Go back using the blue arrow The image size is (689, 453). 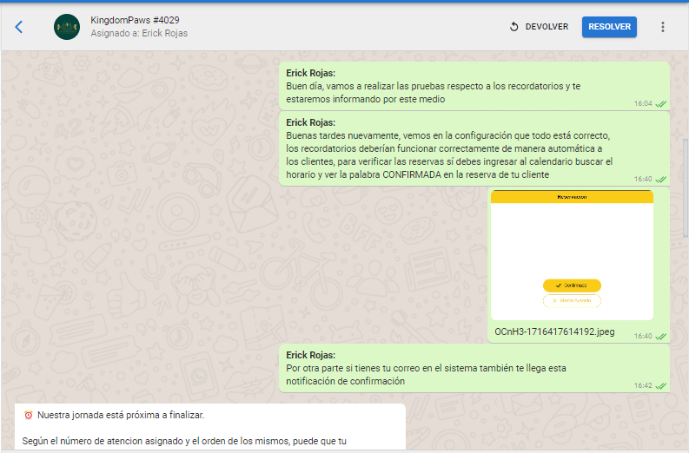pyautogui.click(x=19, y=27)
